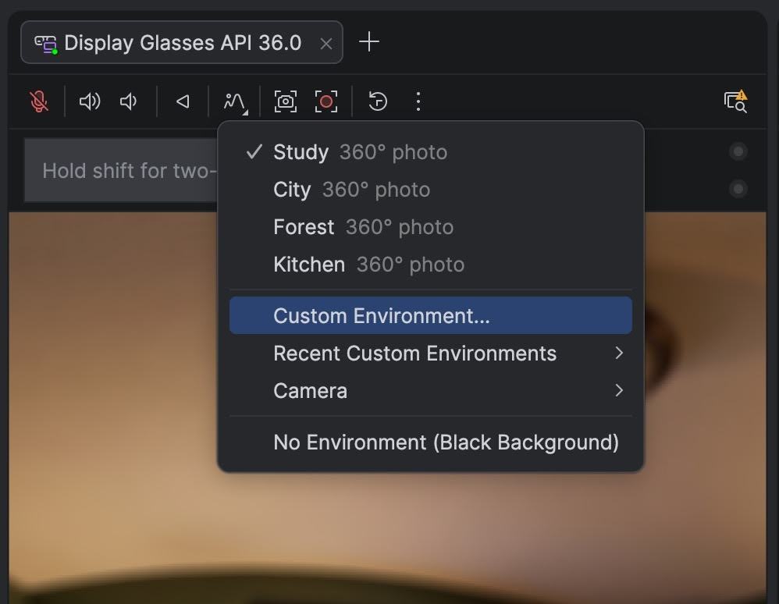
Task: Switch to Display Glasses API 36.0 tab
Action: click(182, 42)
